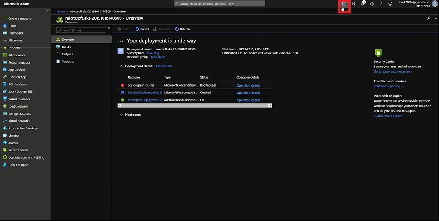Open the feedback smiley icon
The width and height of the screenshot is (439, 221).
[390, 4]
